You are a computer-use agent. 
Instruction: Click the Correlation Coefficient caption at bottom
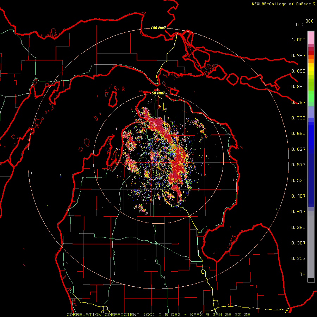[158, 315]
